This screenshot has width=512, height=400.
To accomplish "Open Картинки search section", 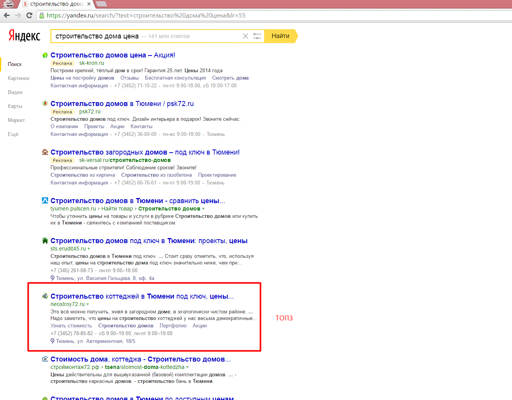I will pyautogui.click(x=18, y=78).
